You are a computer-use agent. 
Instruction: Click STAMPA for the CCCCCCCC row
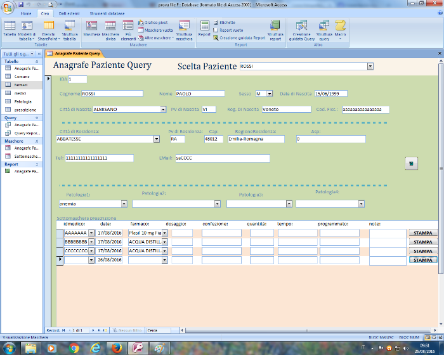point(423,251)
